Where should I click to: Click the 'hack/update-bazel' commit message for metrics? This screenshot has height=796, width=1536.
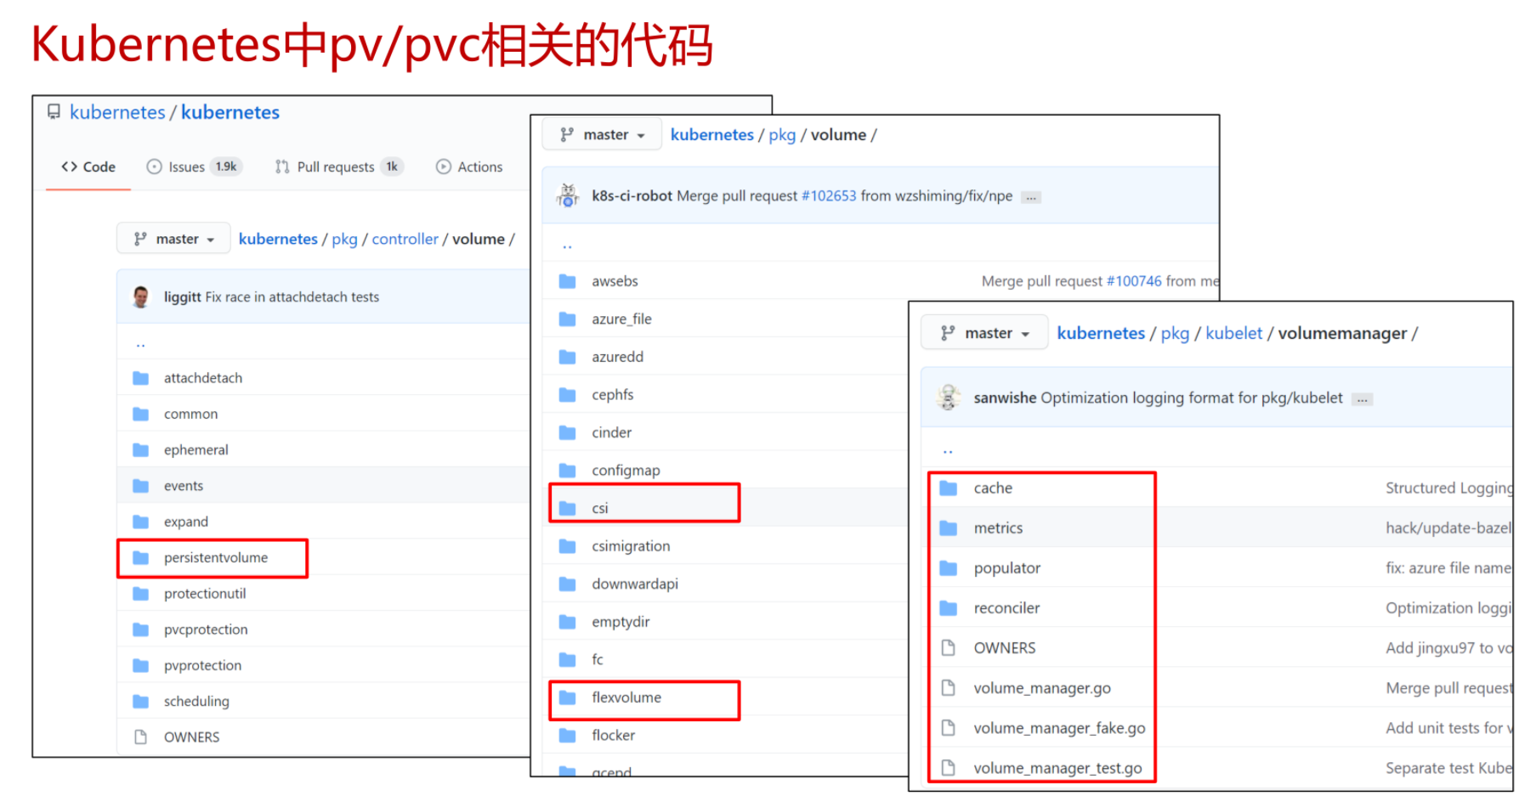point(1449,528)
